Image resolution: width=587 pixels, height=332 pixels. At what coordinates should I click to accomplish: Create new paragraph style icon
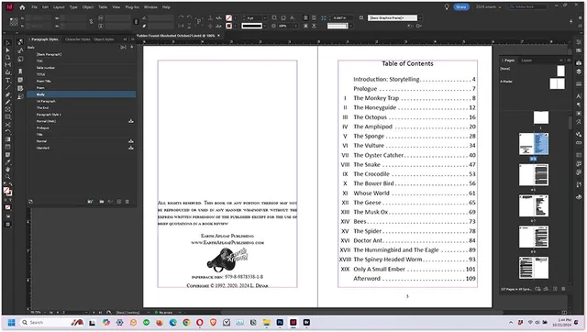[118, 202]
